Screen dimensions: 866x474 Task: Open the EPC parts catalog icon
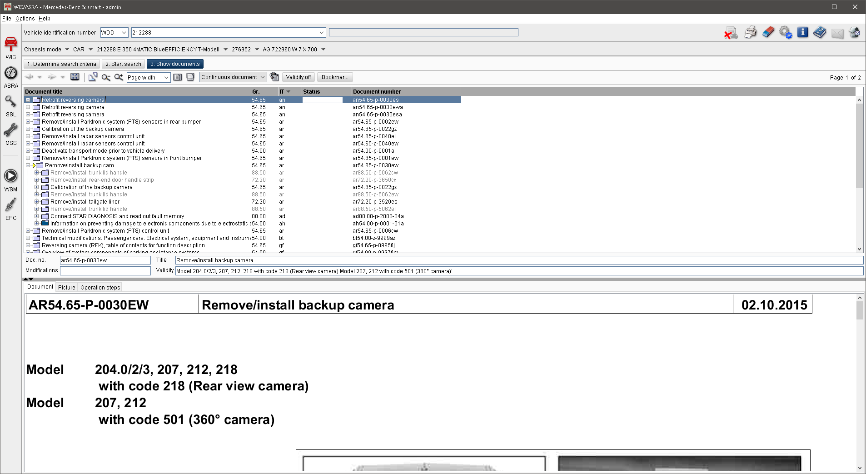coord(11,209)
